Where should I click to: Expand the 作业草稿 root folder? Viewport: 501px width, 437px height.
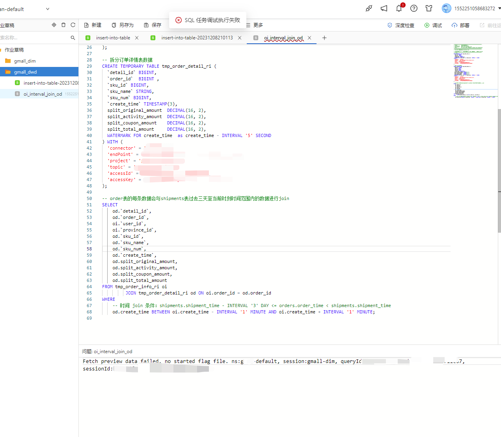(14, 50)
